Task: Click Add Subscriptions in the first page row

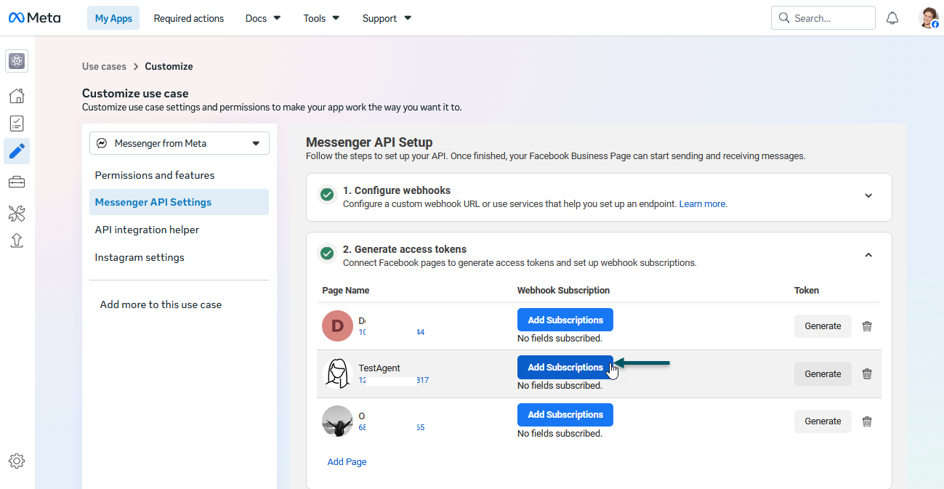Action: [565, 320]
